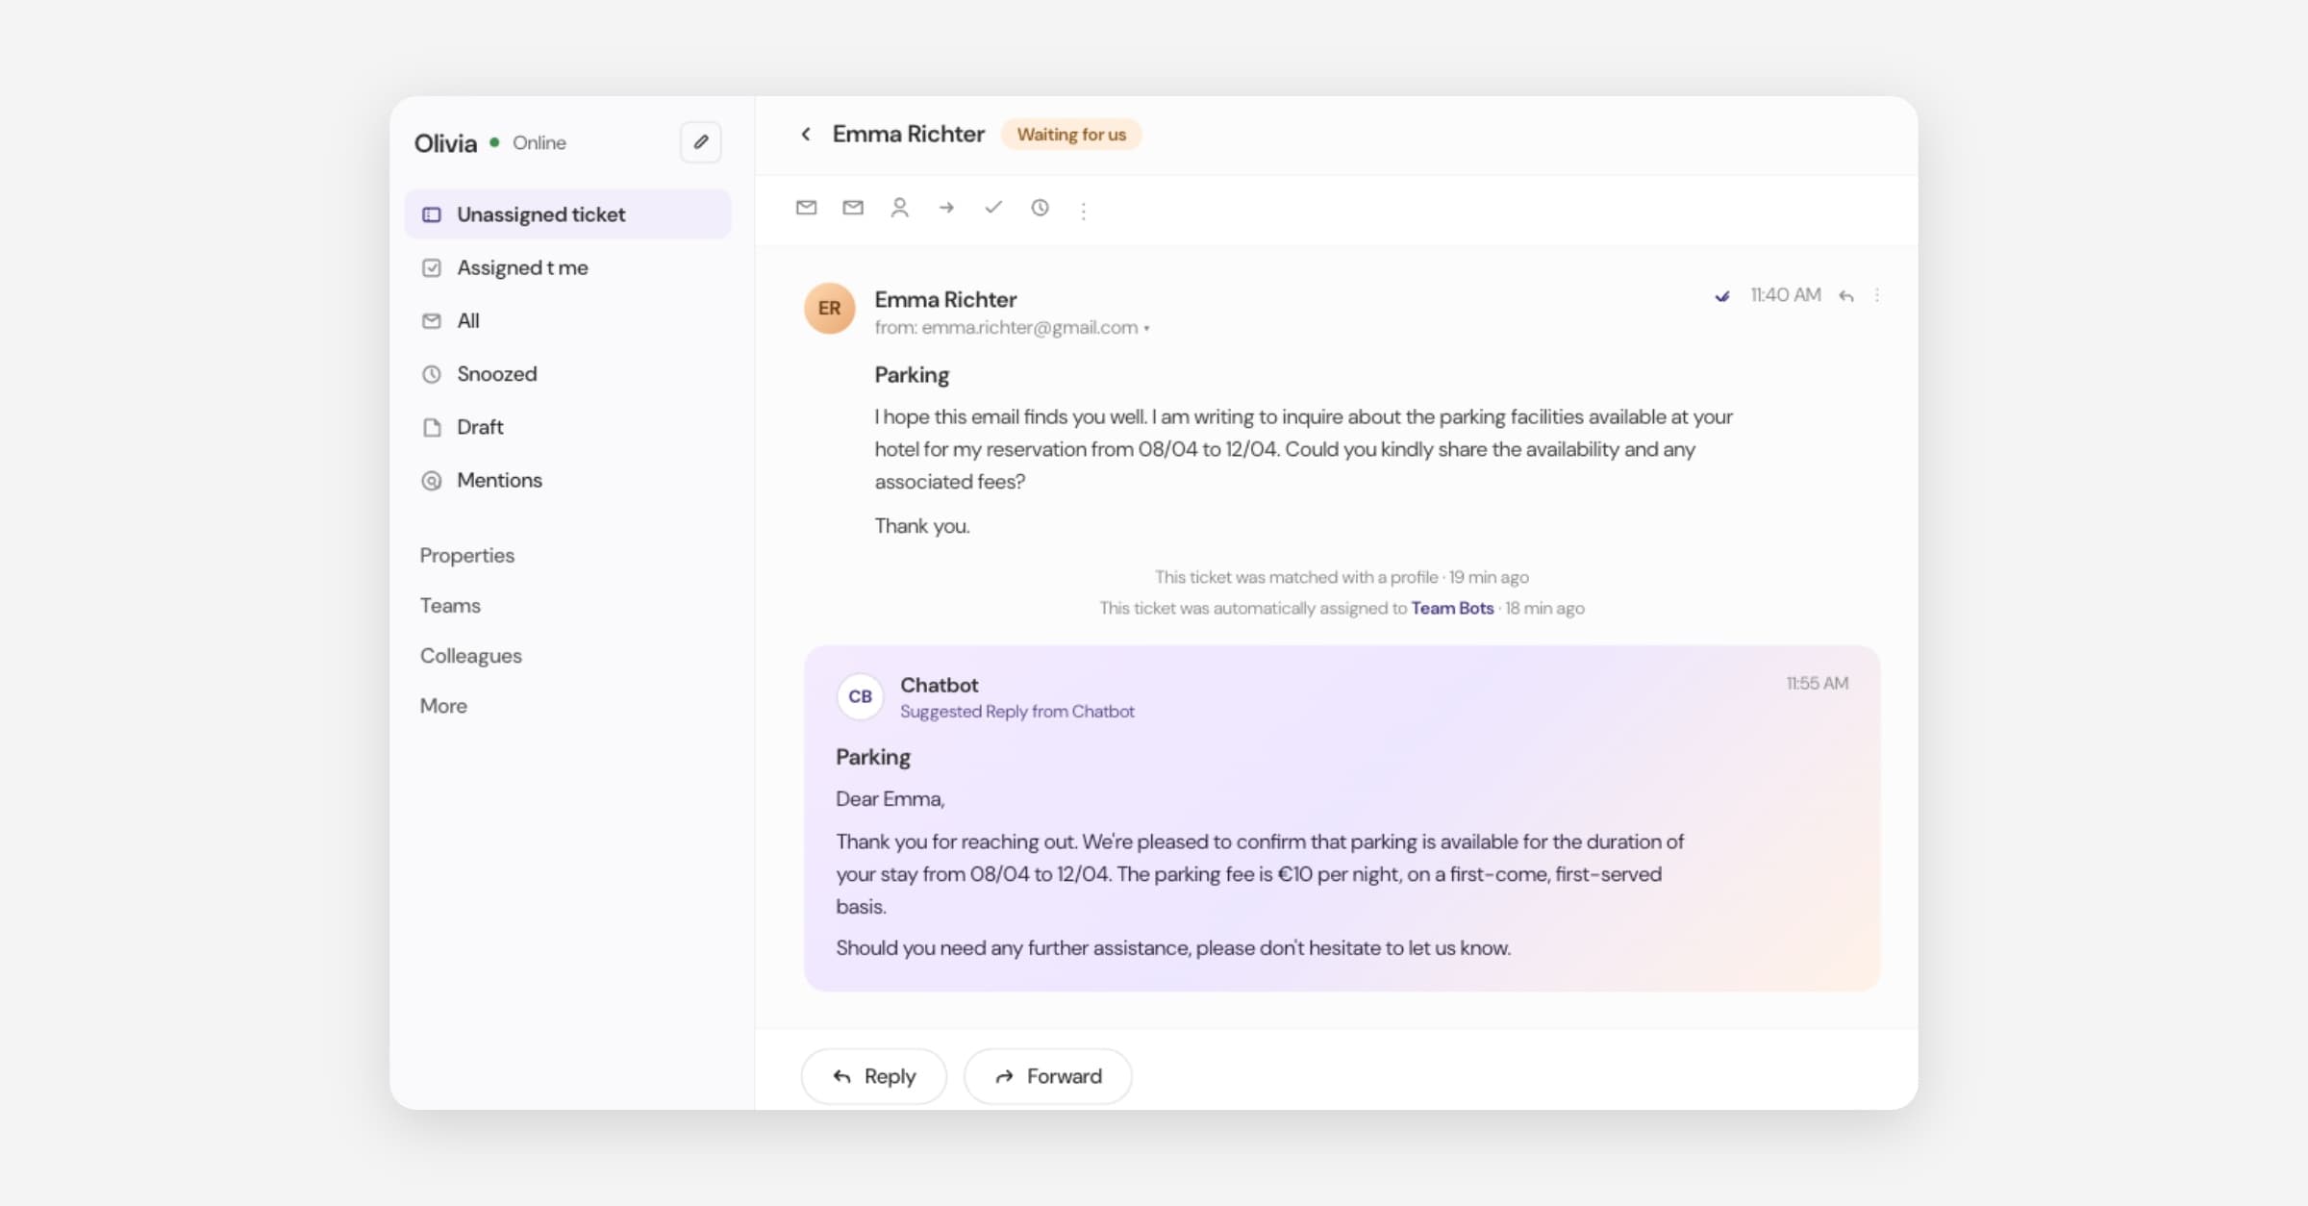2308x1206 pixels.
Task: Click the right arrow toolbar icon
Action: coord(946,207)
